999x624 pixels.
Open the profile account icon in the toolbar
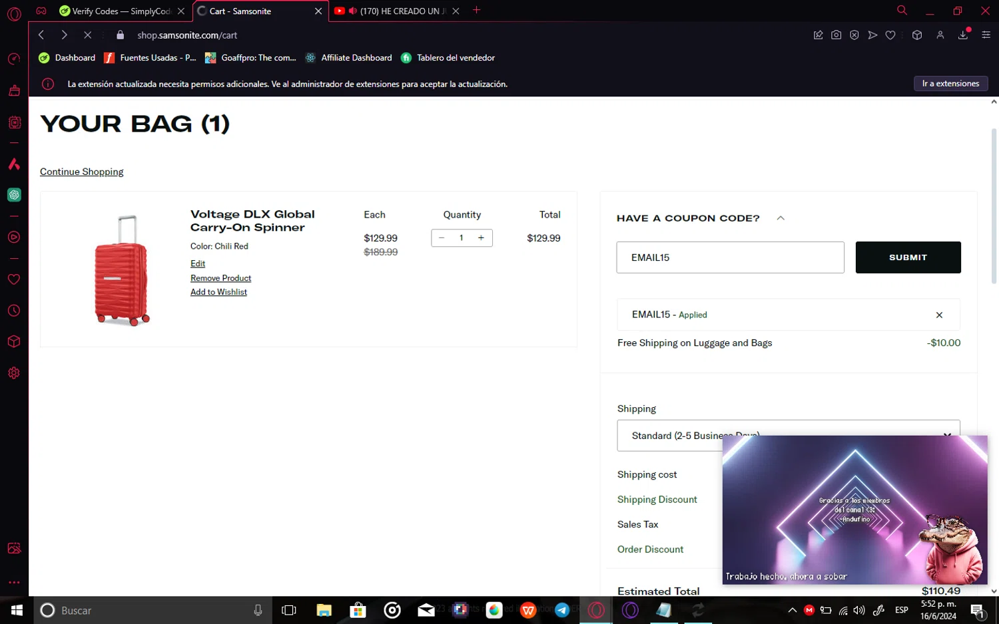(x=940, y=35)
